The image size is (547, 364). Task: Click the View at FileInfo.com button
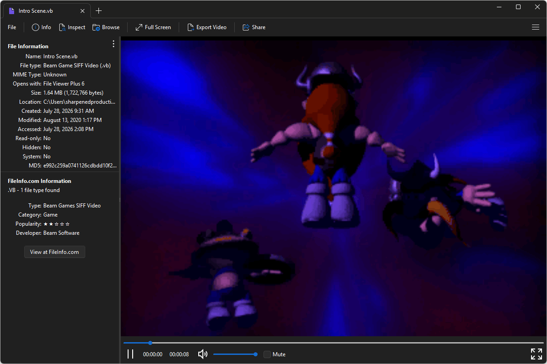tap(55, 252)
